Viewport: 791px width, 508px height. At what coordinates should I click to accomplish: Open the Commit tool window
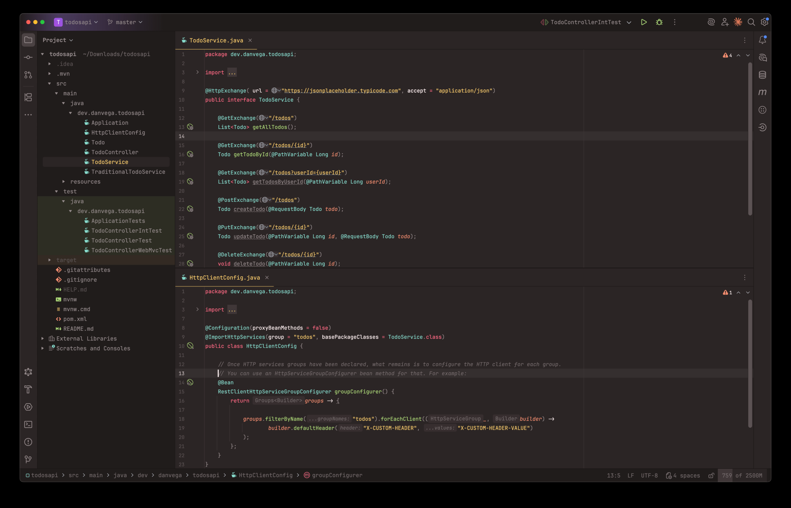[28, 57]
